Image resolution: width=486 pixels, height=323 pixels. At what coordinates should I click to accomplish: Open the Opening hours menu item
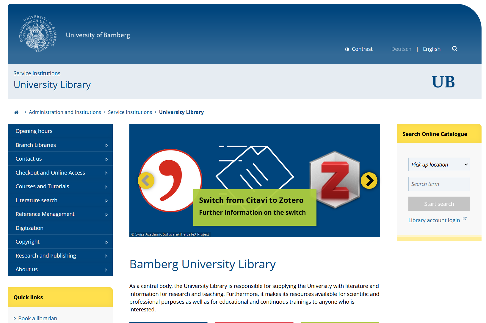[x=60, y=131]
